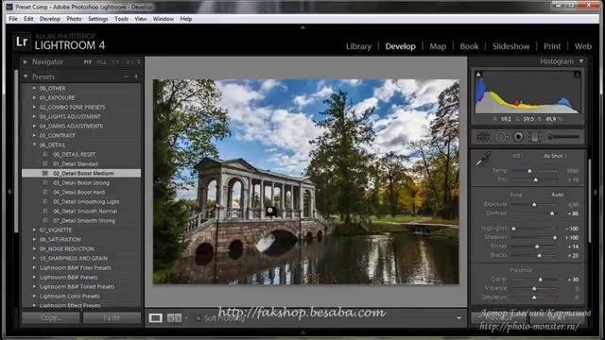
Task: Hide top module bar using arrow
Action: pyautogui.click(x=302, y=27)
